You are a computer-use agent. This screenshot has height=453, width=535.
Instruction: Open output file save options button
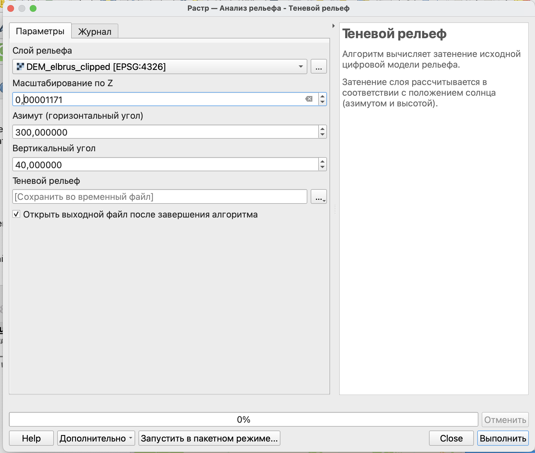click(x=319, y=197)
